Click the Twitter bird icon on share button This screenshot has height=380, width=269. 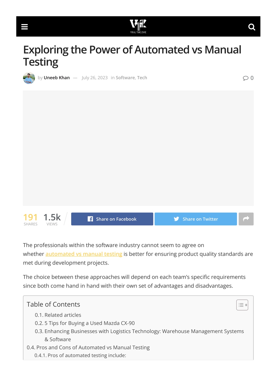[x=176, y=219]
